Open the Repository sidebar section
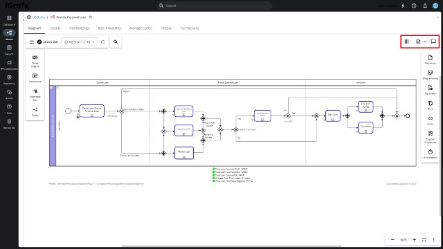 9,80
